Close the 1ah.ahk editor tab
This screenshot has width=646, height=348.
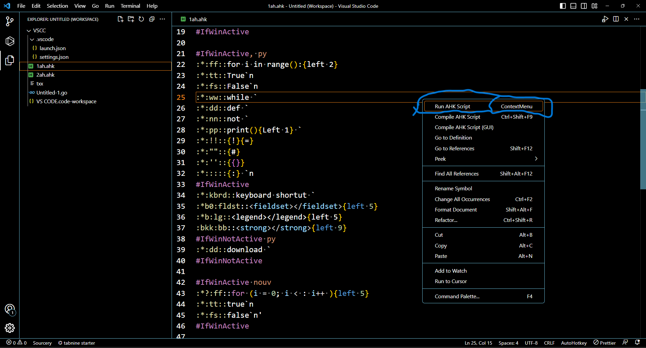tap(626, 19)
